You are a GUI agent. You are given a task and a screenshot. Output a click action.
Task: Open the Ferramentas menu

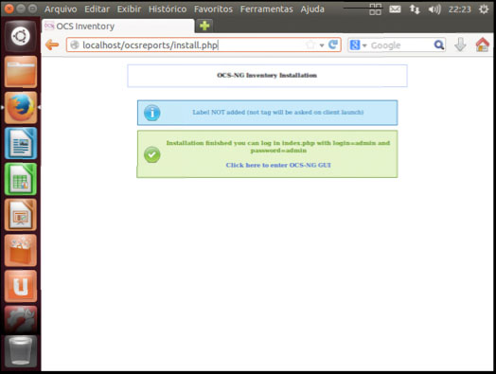266,9
